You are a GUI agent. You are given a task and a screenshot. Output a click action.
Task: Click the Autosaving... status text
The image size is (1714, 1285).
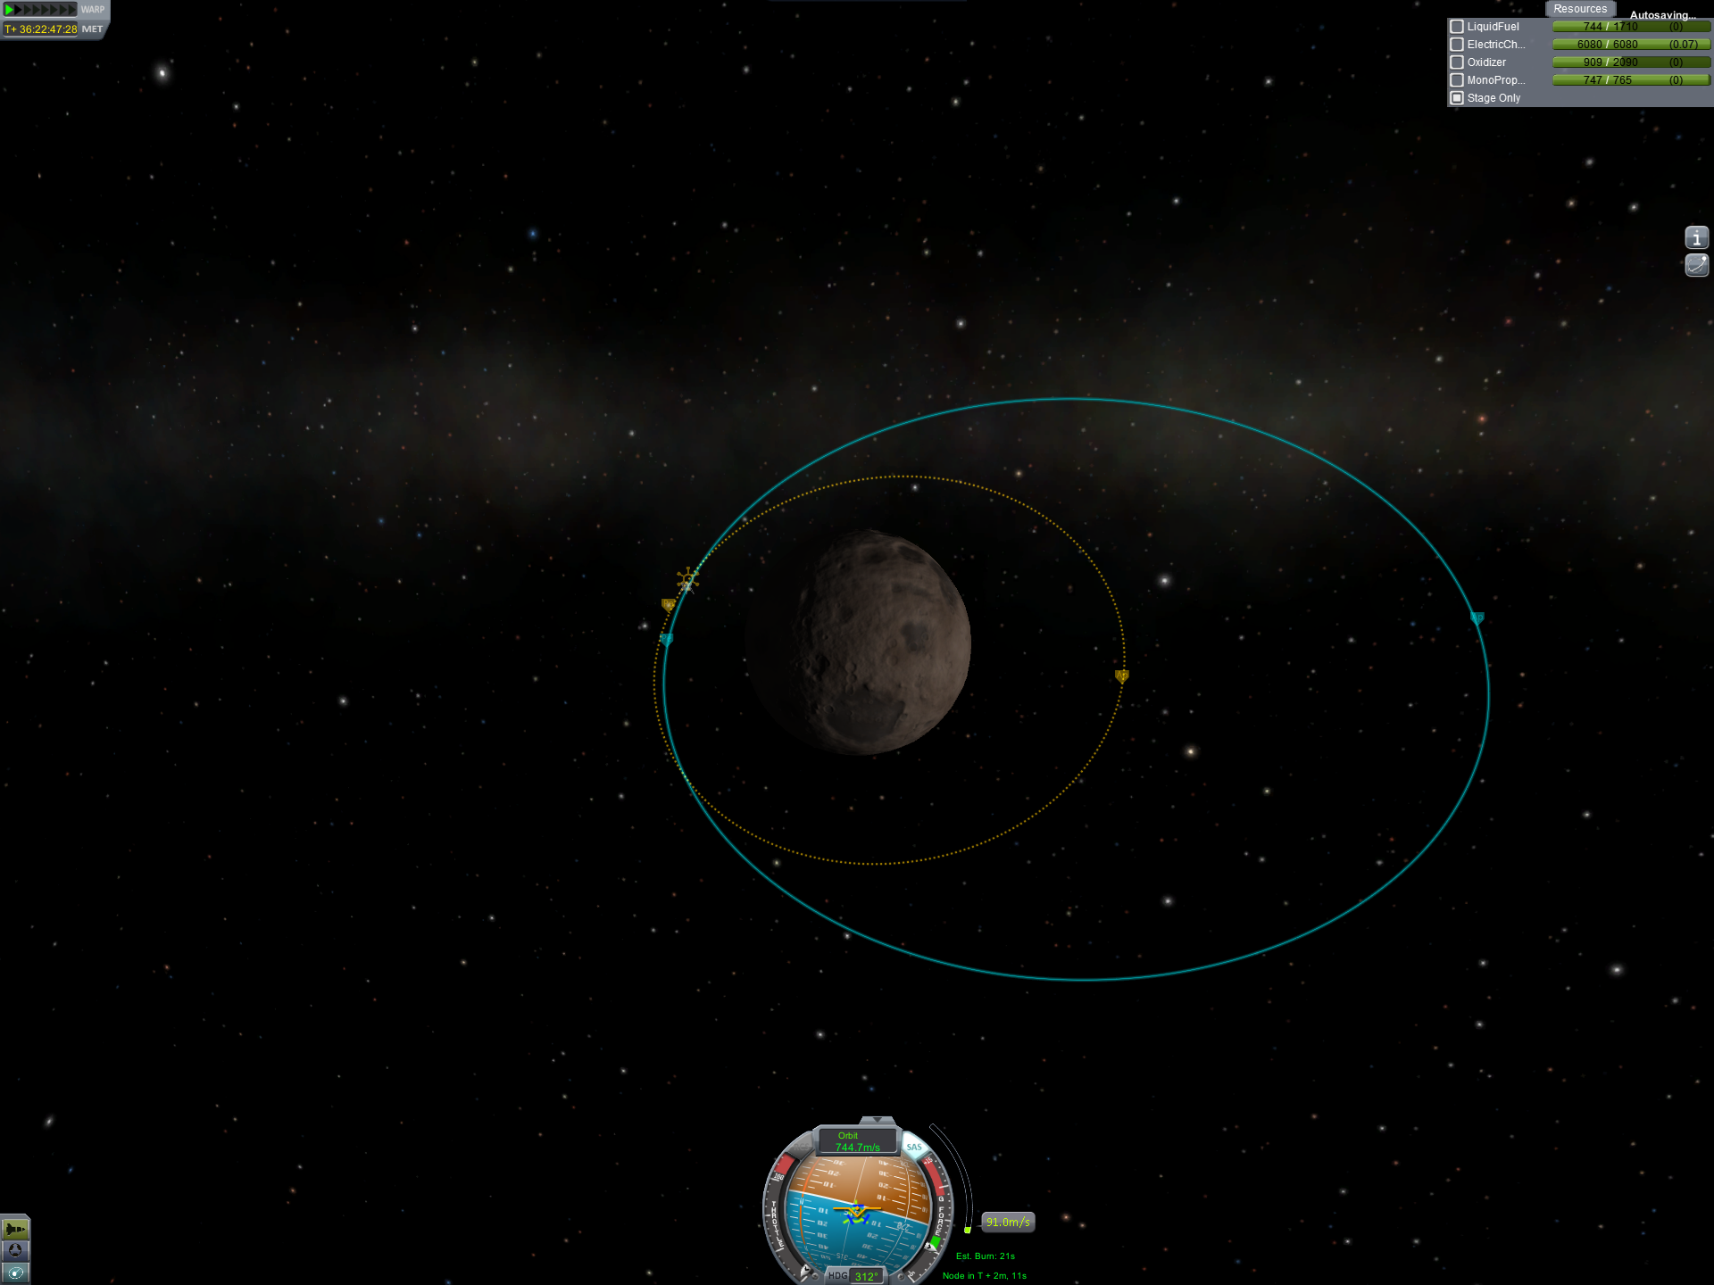point(1662,15)
